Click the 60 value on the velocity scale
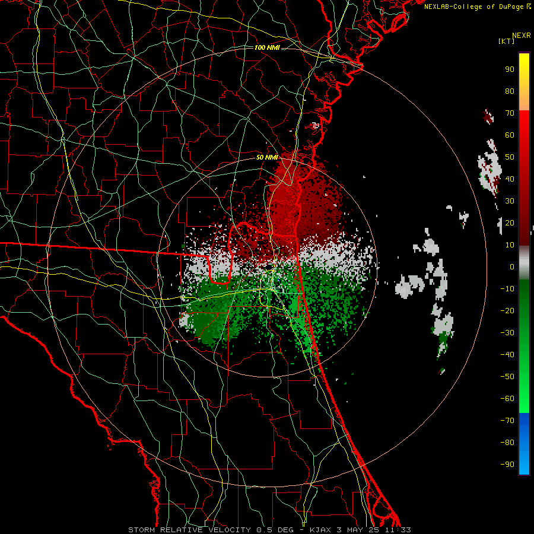534x534 pixels. 510,135
